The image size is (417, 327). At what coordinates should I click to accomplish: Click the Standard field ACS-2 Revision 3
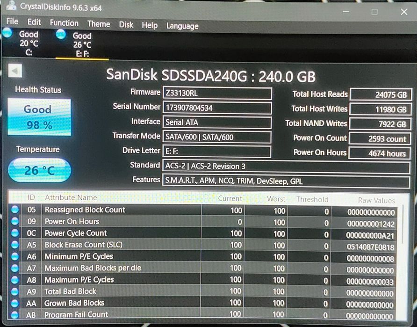pos(286,167)
